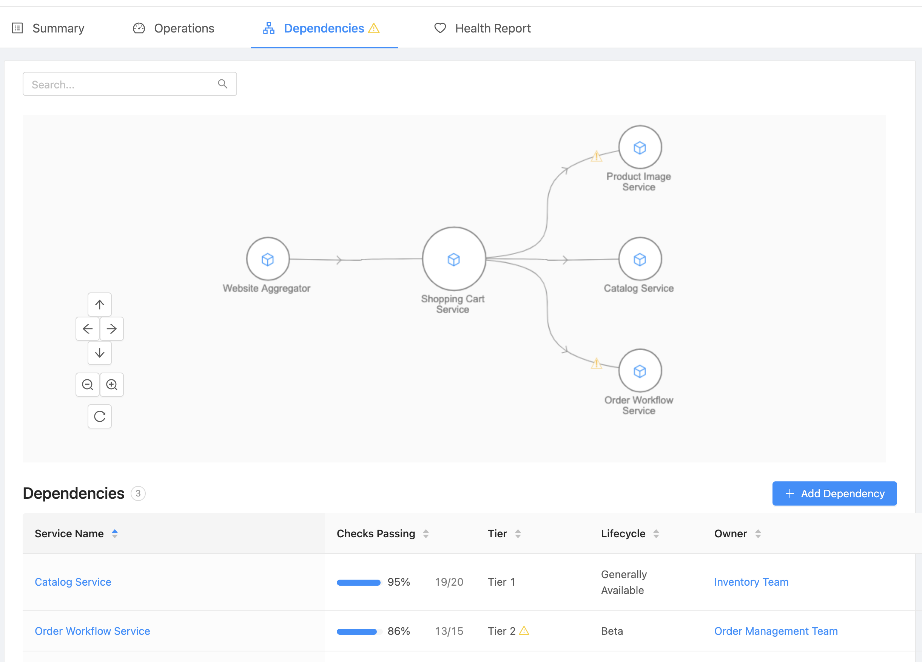Viewport: 922px width, 662px height.
Task: Click the 95% progress bar for Catalog Service
Action: [359, 582]
